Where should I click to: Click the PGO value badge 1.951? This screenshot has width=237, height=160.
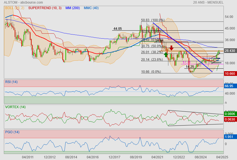coord(229,137)
